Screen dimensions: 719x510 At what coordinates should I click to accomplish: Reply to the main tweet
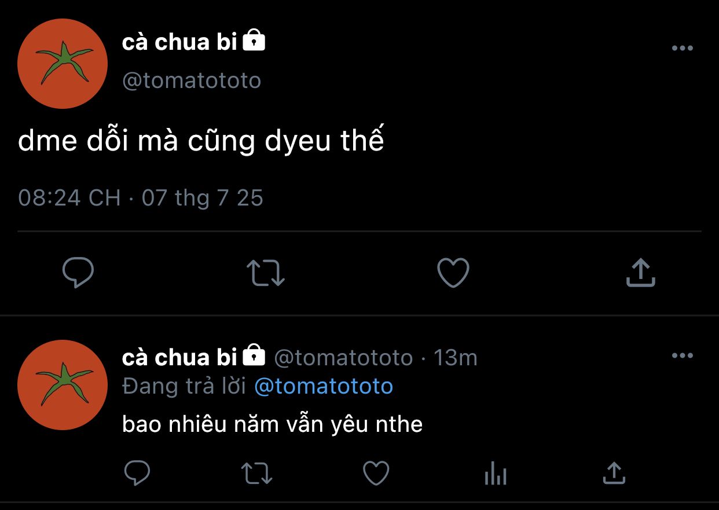click(78, 273)
